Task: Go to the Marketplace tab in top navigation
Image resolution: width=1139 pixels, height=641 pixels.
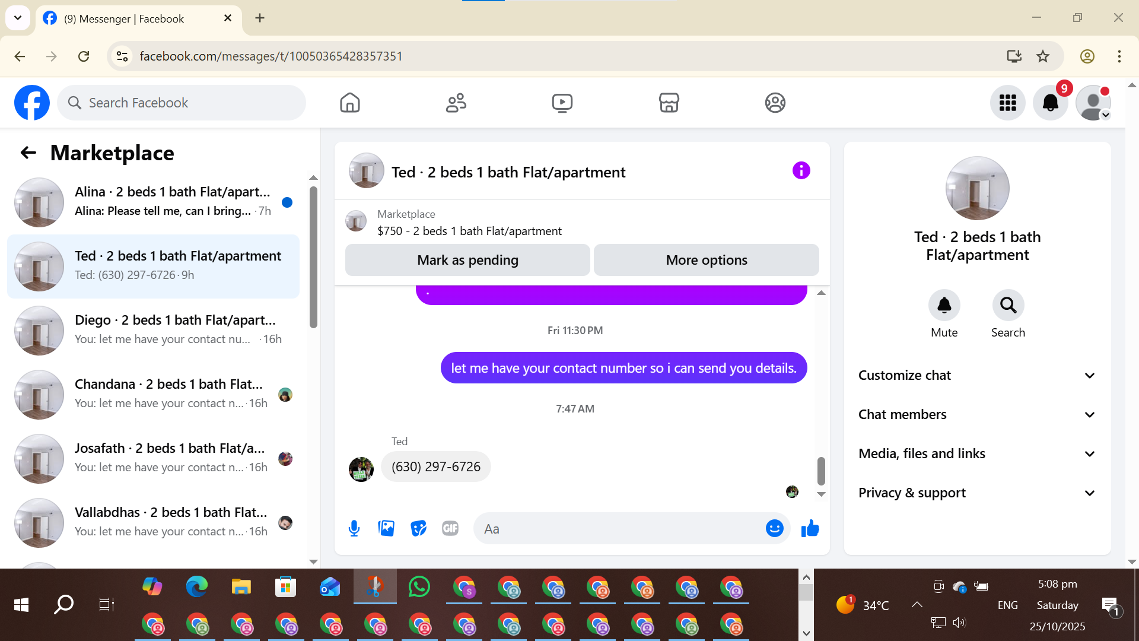Action: click(x=669, y=103)
